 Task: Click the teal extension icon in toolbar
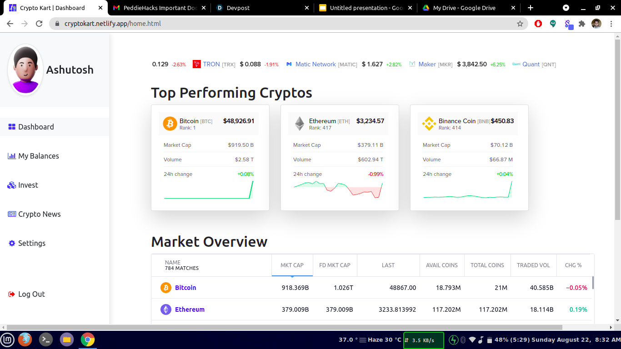pos(553,24)
